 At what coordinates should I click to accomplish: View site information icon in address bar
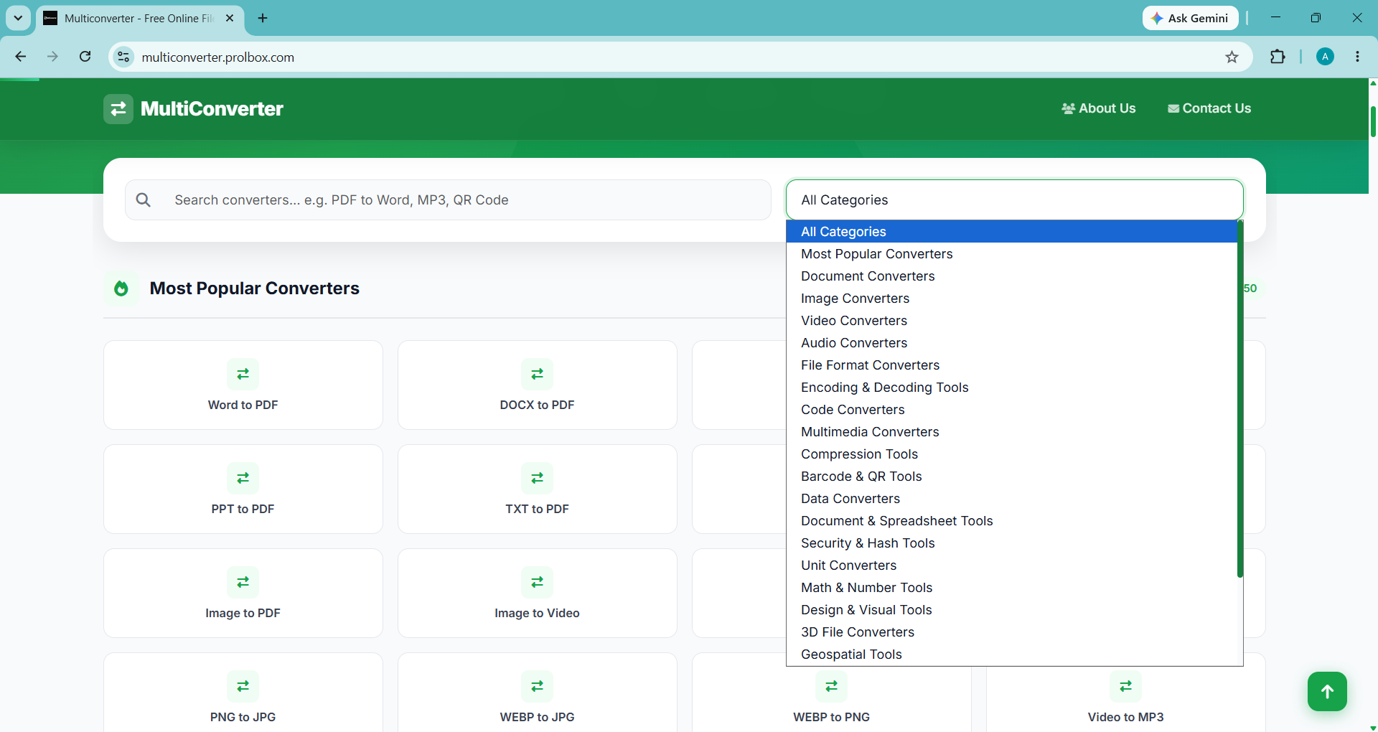click(x=123, y=57)
